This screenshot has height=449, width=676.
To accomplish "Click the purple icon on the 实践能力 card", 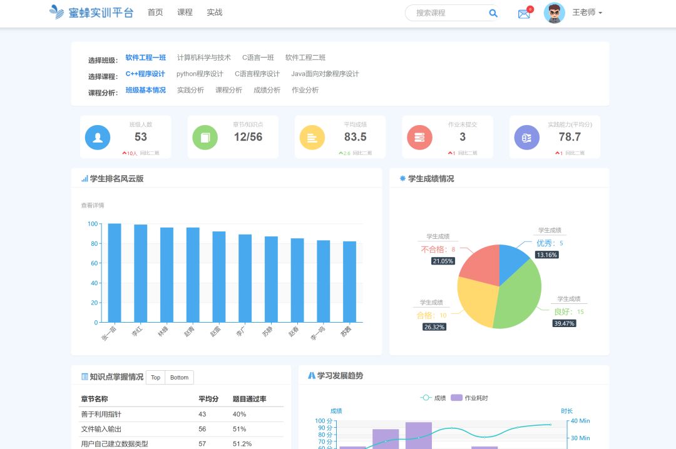I will pyautogui.click(x=526, y=136).
